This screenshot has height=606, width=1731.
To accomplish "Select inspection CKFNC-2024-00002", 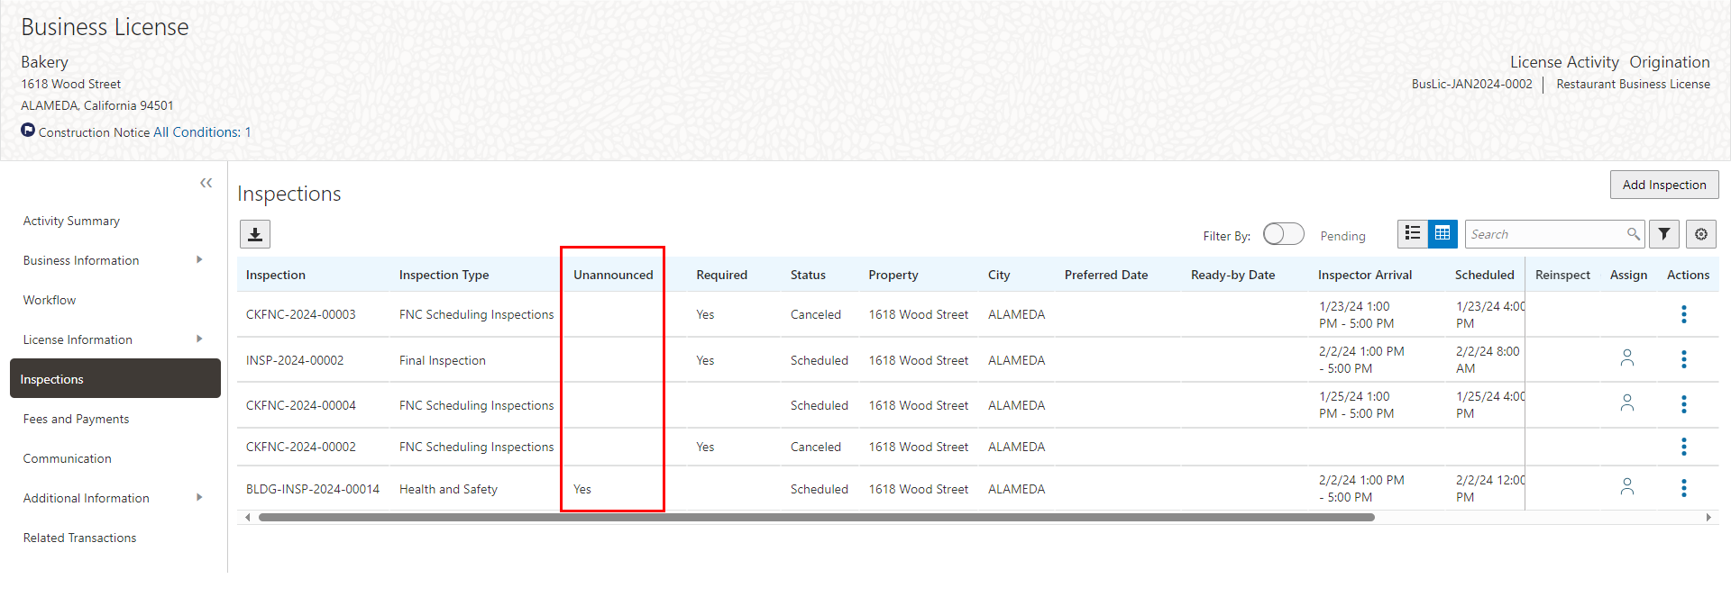I will (301, 447).
